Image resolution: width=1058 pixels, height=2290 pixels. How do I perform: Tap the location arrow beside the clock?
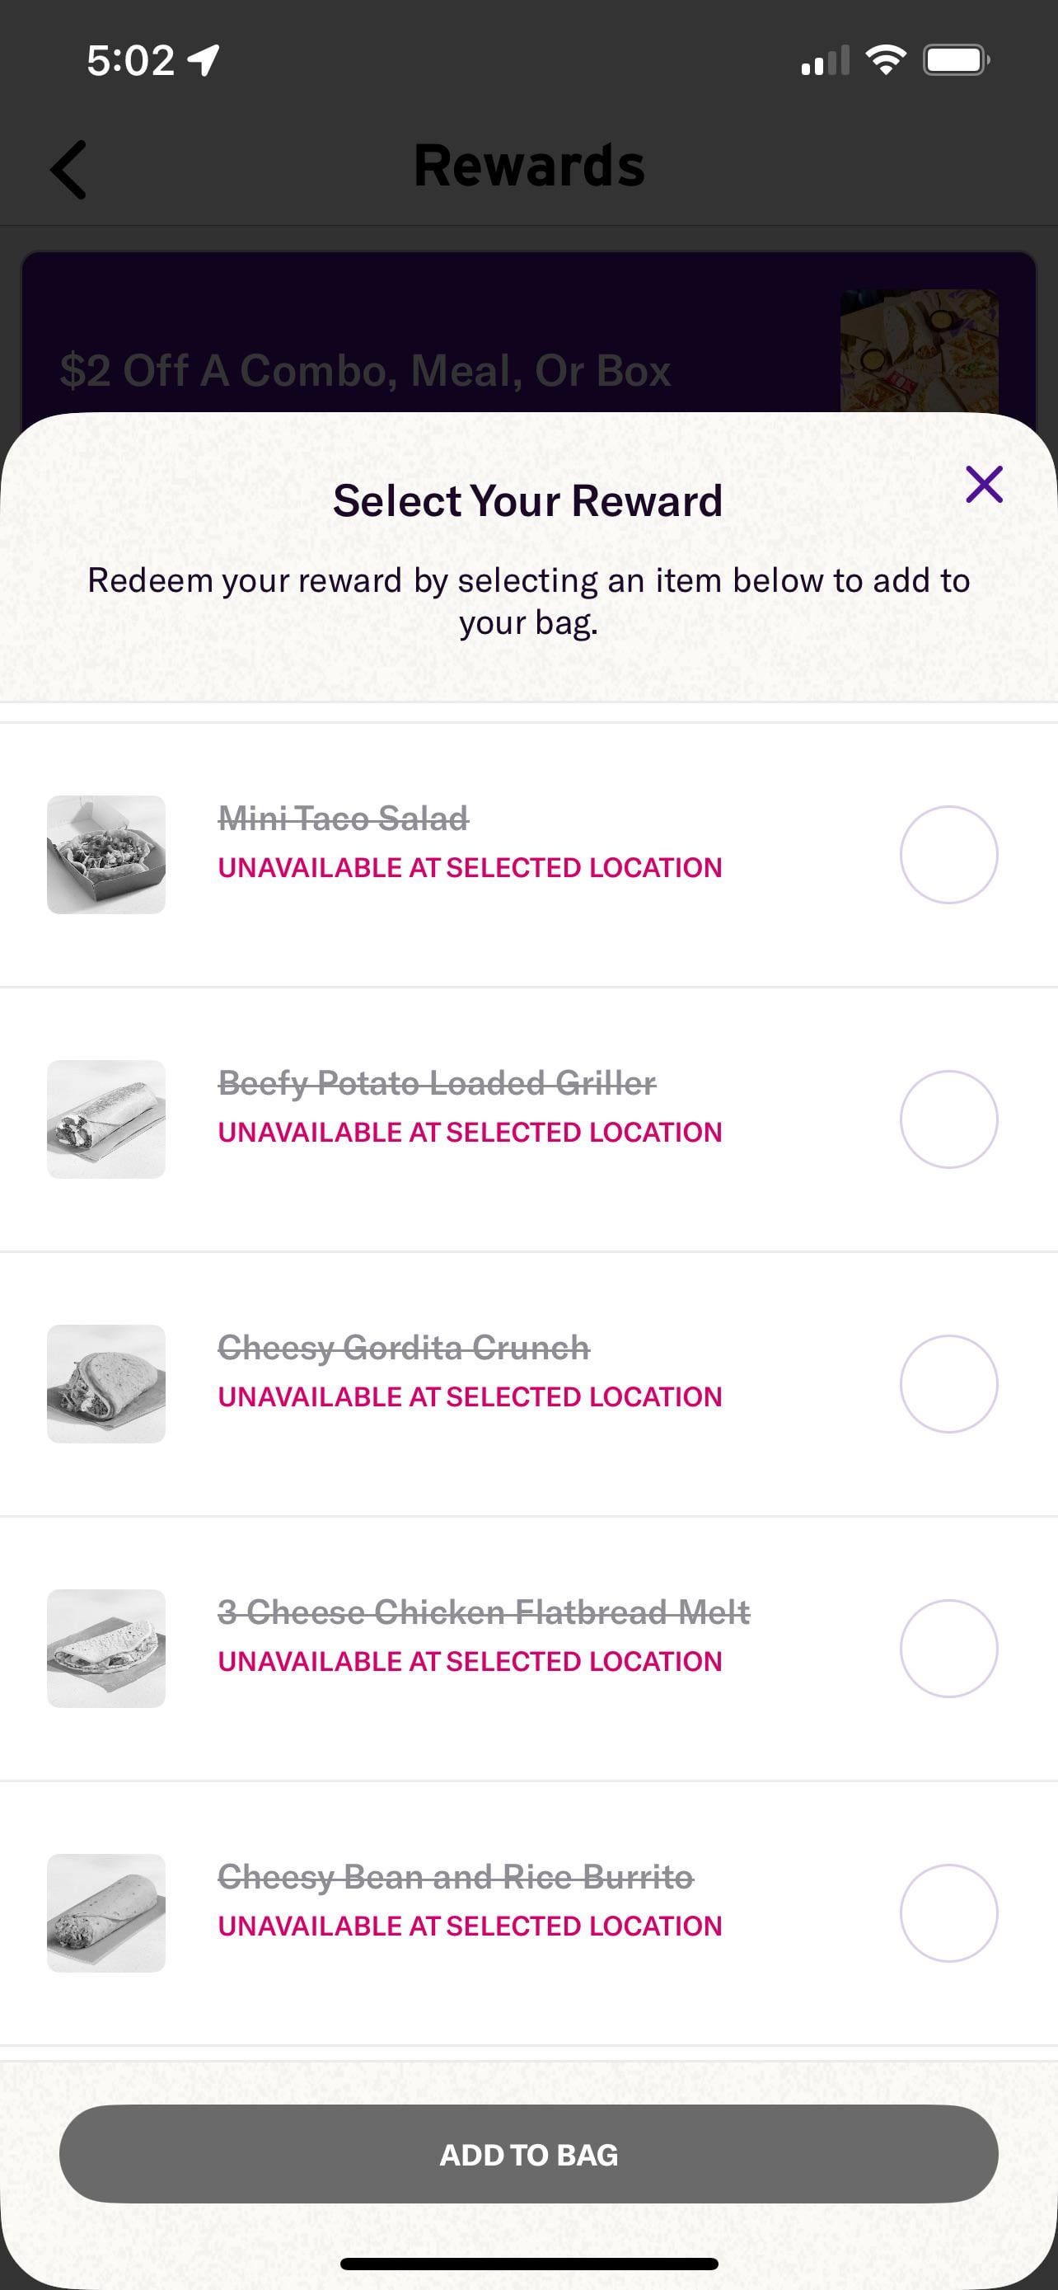pyautogui.click(x=204, y=60)
